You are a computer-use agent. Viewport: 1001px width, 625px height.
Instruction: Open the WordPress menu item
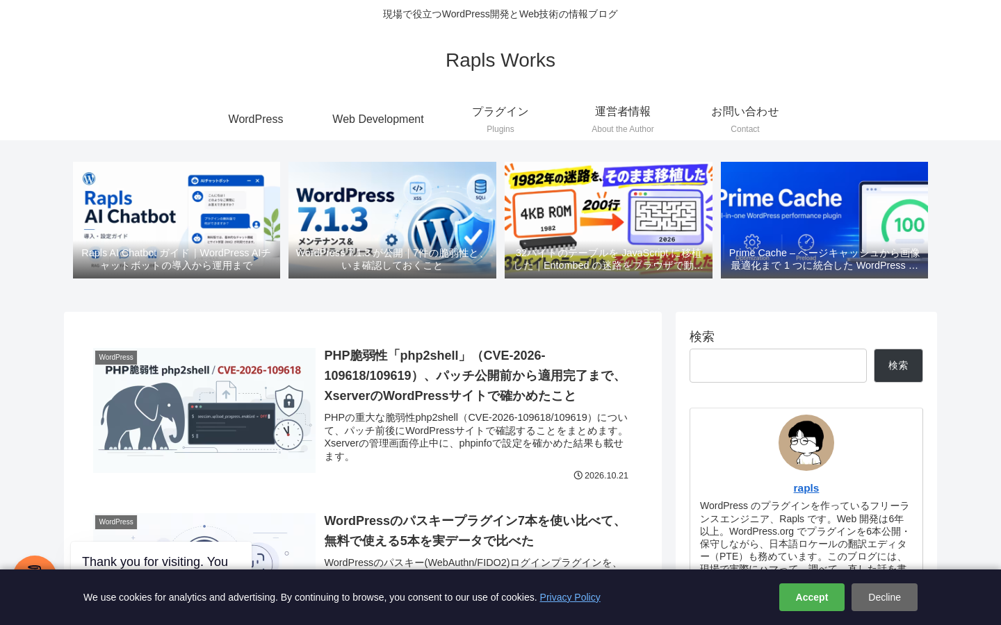tap(256, 119)
